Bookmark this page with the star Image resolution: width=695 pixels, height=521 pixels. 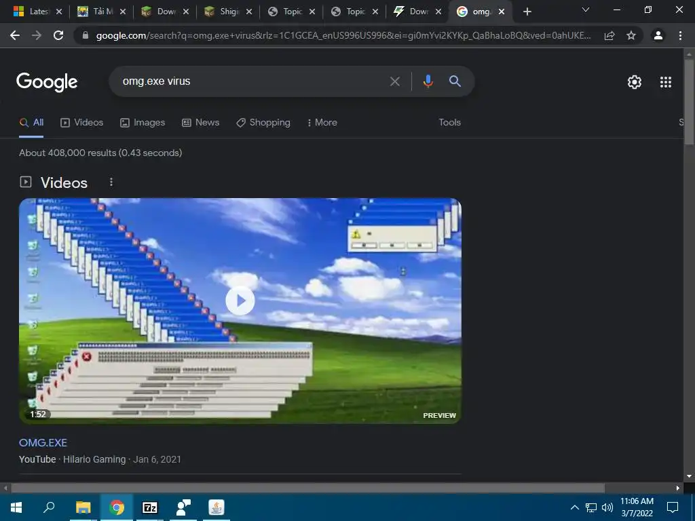pyautogui.click(x=631, y=35)
